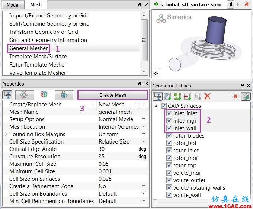The height and width of the screenshot is (209, 253).
Task: Click the red X delete icon
Action: tap(207, 96)
